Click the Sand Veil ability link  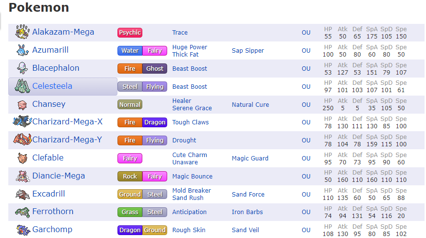pyautogui.click(x=247, y=230)
